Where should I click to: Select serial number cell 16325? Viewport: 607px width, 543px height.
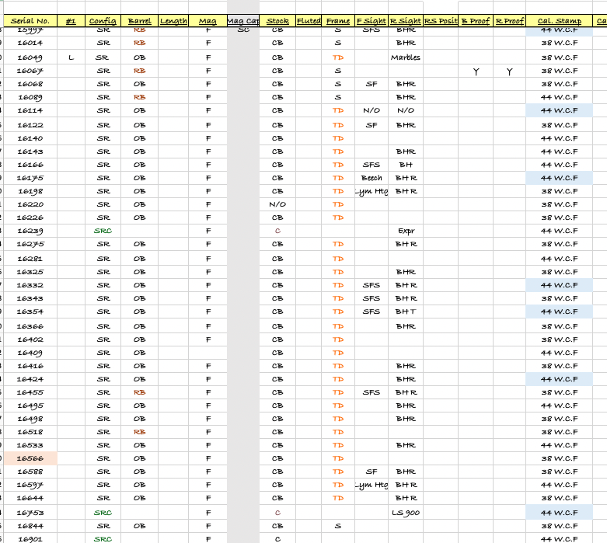(x=30, y=272)
